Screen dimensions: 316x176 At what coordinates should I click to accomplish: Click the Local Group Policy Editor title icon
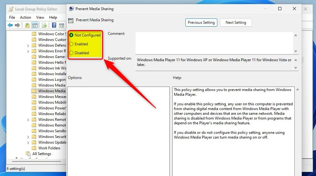pos(11,9)
